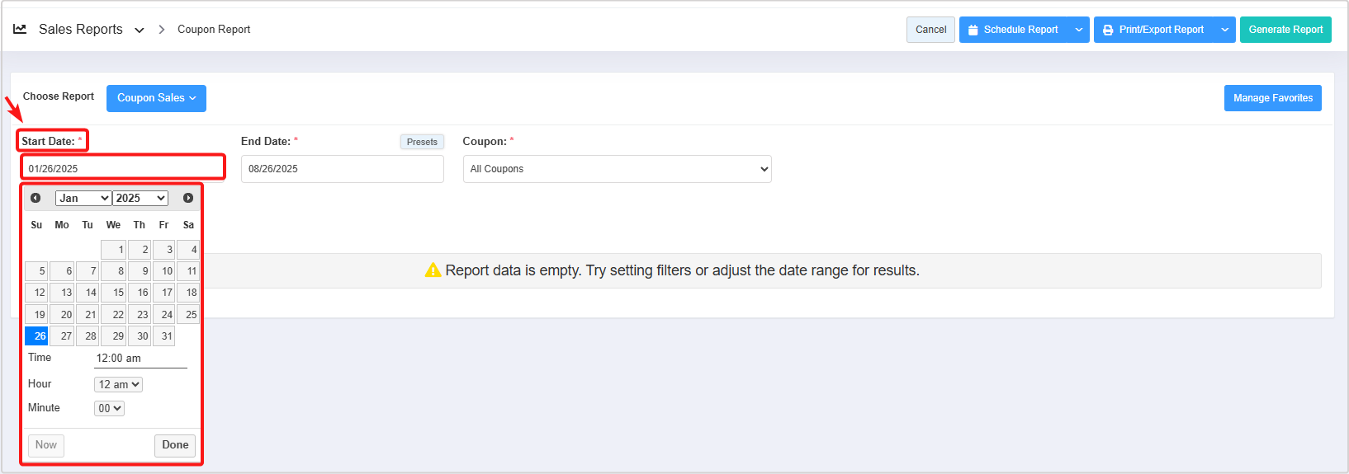Open the Sales Reports chevron menu
Screen dimensions: 1349x474
click(140, 30)
